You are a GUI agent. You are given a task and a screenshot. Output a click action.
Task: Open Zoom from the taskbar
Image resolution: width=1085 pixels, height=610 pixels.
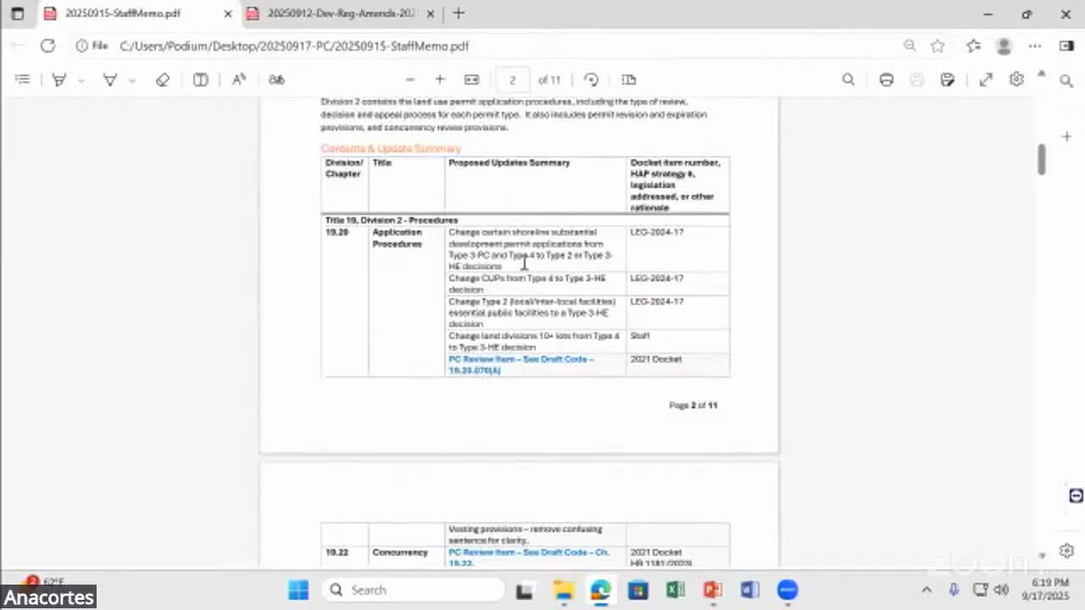tap(787, 590)
